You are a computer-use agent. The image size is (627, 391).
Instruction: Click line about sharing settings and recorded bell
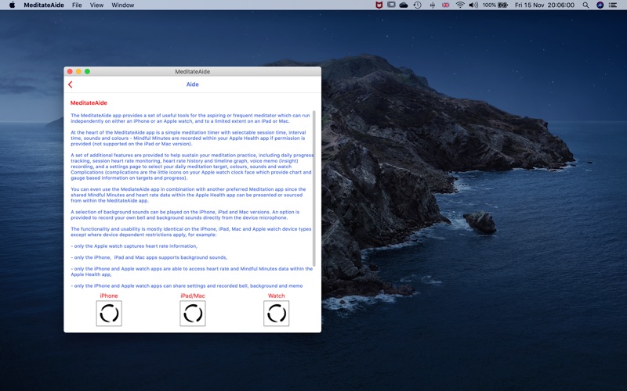[187, 285]
